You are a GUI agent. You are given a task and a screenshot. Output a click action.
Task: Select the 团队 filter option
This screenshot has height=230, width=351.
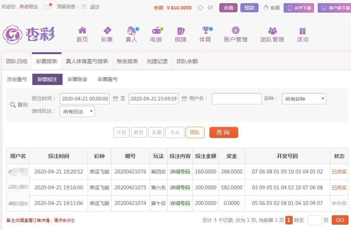[195, 132]
